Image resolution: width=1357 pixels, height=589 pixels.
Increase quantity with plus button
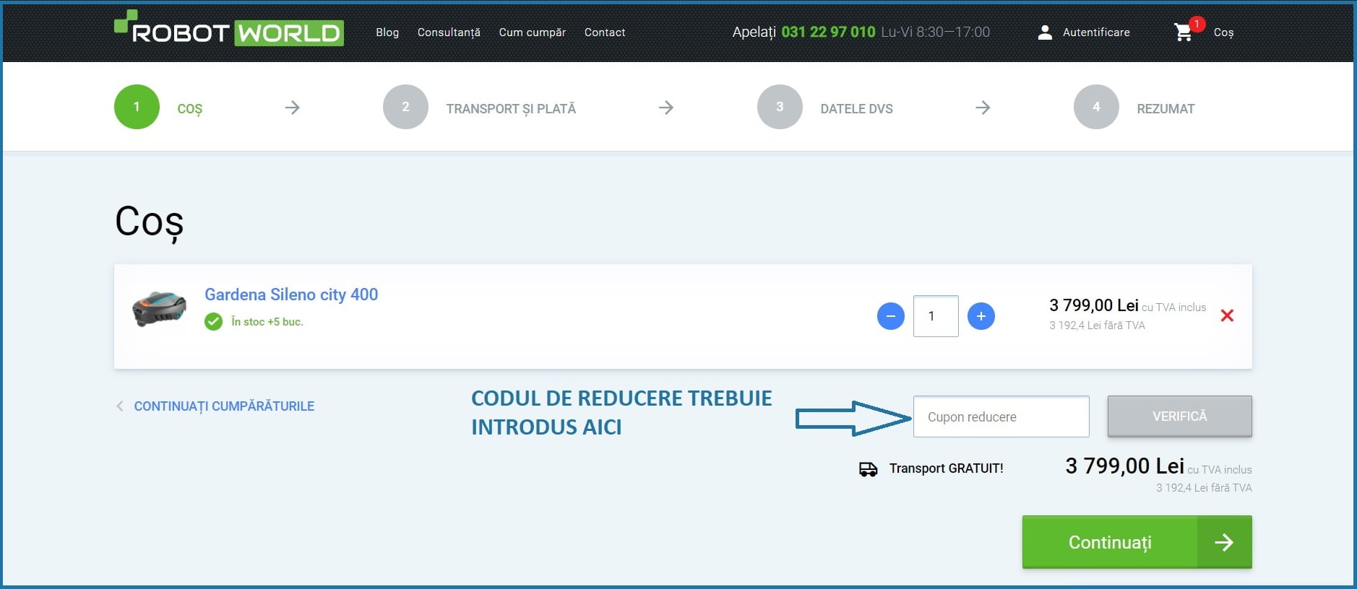[981, 316]
